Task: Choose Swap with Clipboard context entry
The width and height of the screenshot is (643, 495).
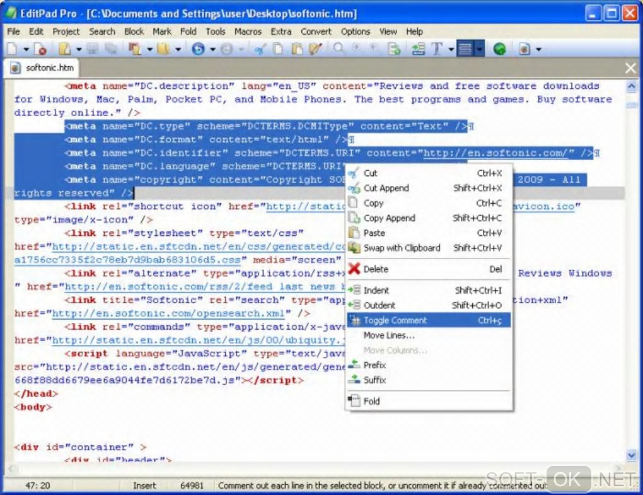Action: (429, 248)
